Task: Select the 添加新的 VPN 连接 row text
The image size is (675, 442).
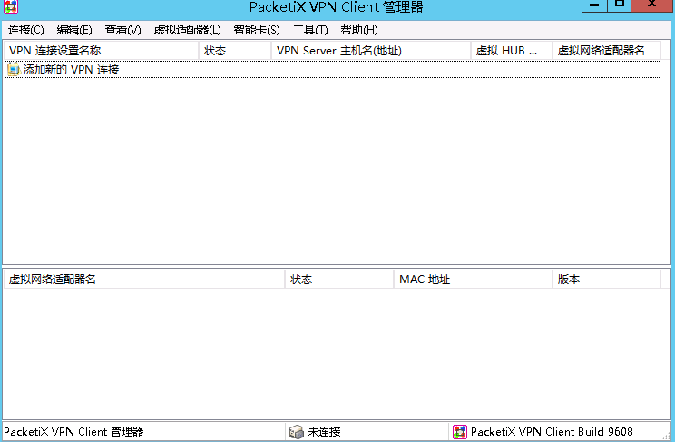Action: coord(71,69)
